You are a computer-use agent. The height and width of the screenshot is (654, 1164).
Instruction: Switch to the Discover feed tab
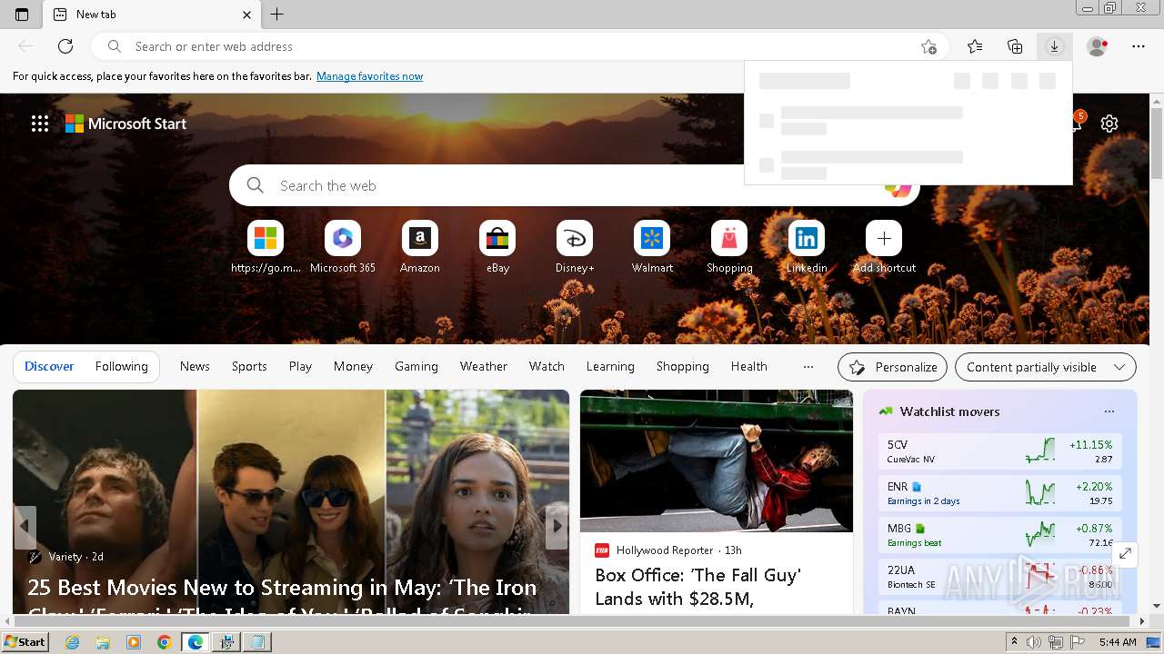point(49,366)
